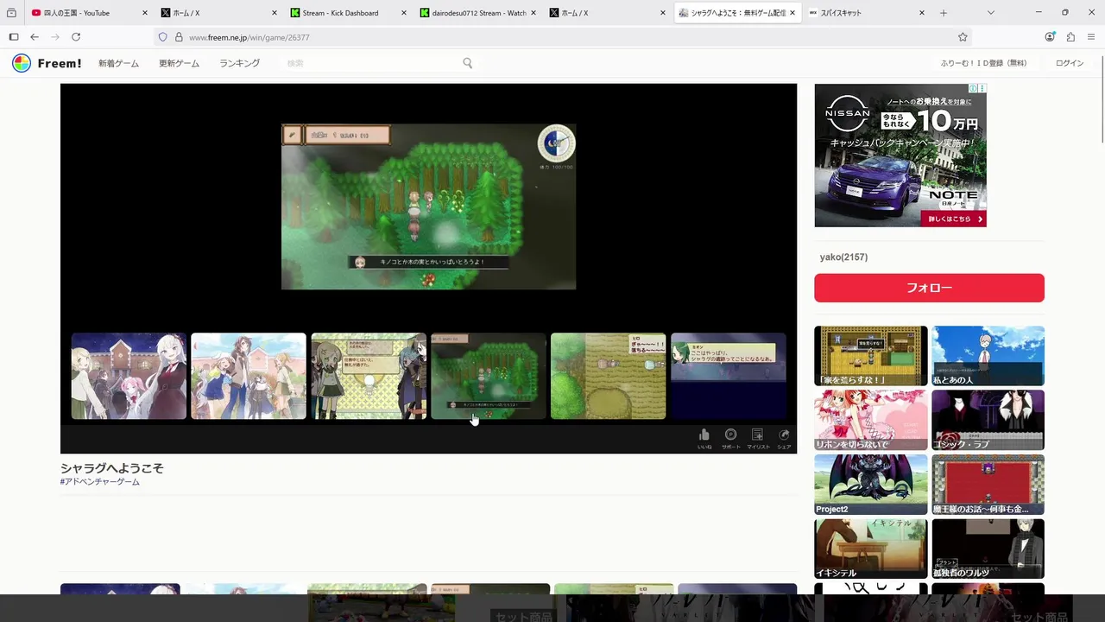Screen dimensions: 1105x622
Task: Click the red フォロー button
Action: 929,288
